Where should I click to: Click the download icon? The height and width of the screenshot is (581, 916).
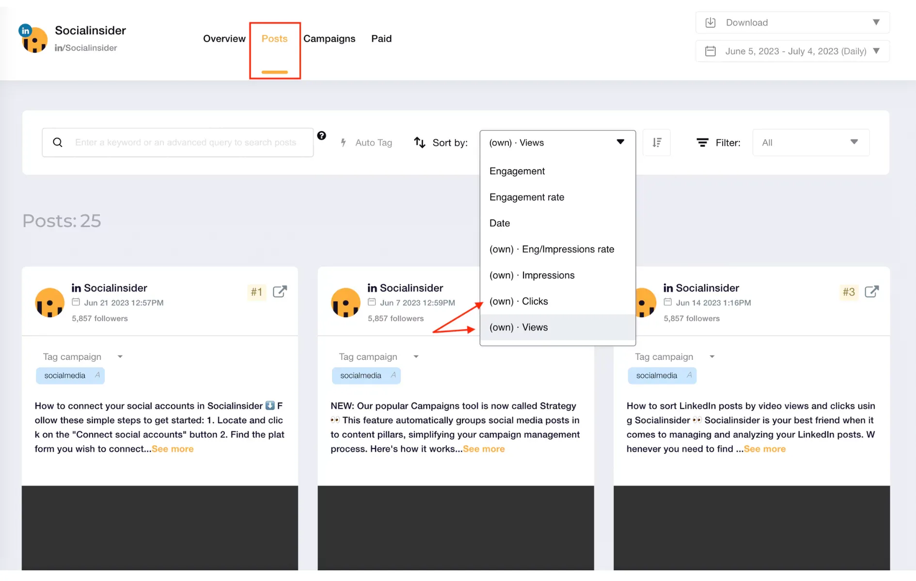[x=711, y=23]
